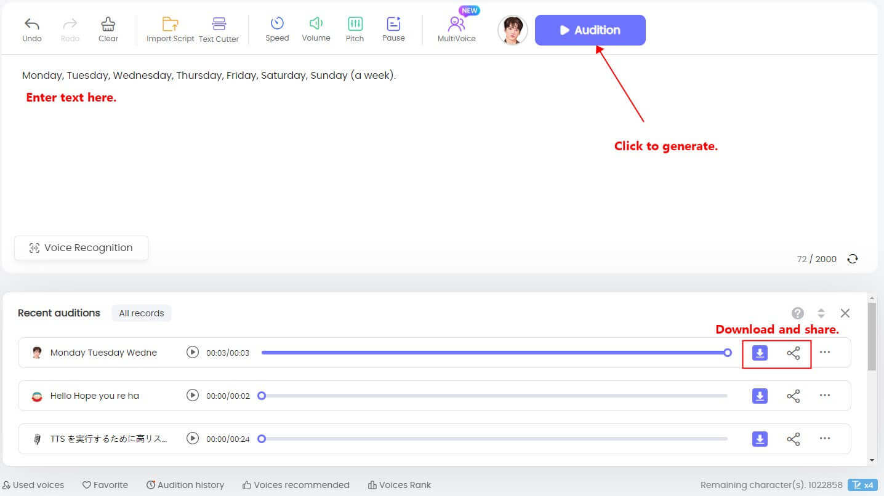Image resolution: width=884 pixels, height=496 pixels.
Task: Open the Voices Rank tab
Action: coord(400,485)
